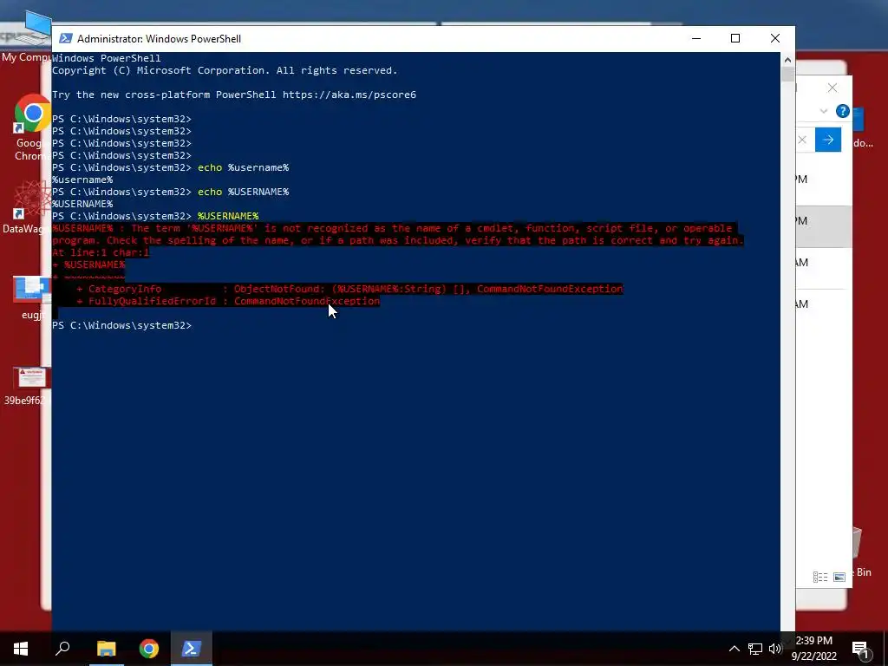This screenshot has height=666, width=888.
Task: Select the eugj desktop icon
Action: point(32,298)
